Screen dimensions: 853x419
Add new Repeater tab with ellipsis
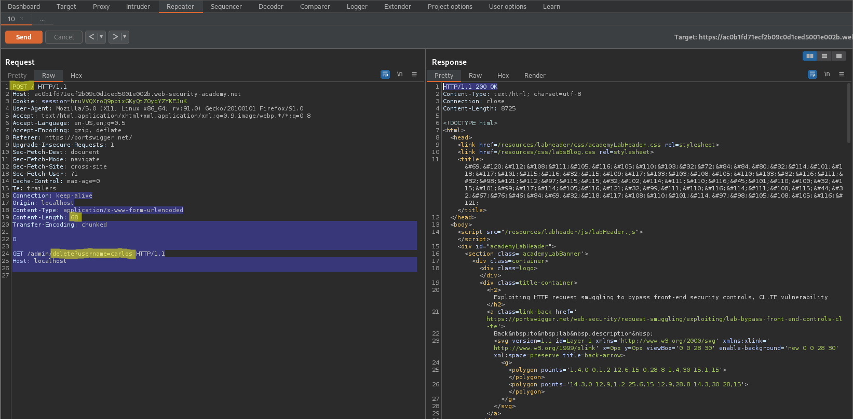[42, 19]
